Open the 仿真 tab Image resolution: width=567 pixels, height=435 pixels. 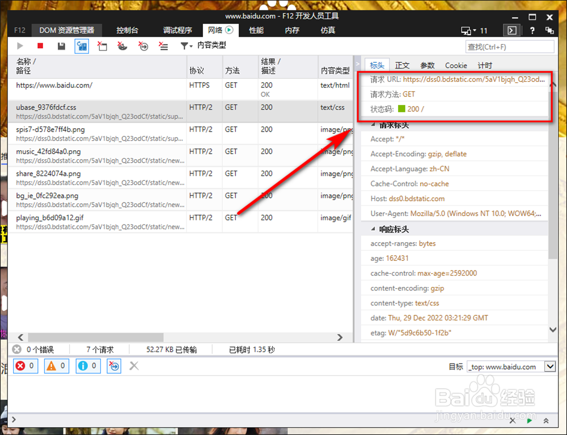pyautogui.click(x=328, y=31)
